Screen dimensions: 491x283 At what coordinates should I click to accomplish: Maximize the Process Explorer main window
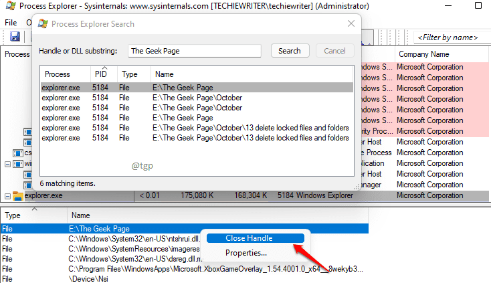[478, 5]
